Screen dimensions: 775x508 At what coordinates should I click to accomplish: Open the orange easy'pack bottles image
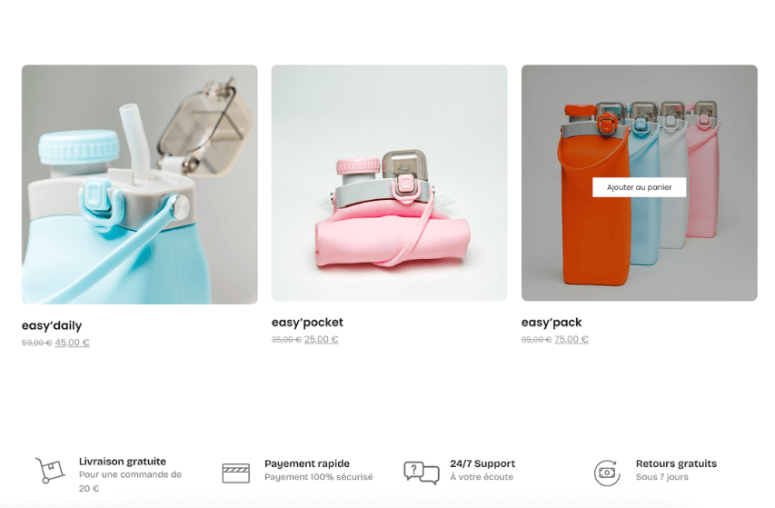639,183
